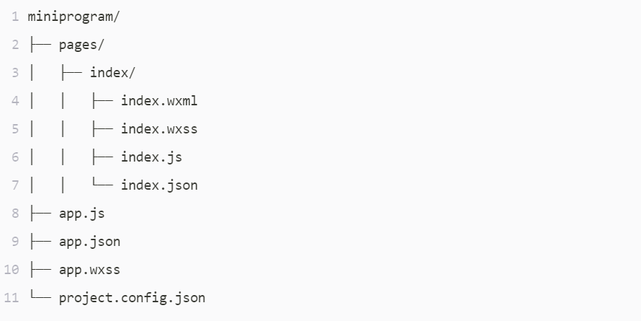Click the app.json file entry
641x321 pixels.
tap(89, 242)
